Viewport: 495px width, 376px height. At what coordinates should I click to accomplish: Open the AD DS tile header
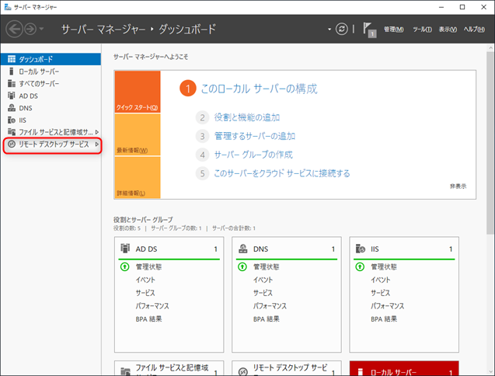169,249
